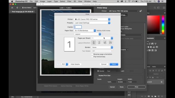Image resolution: width=175 pixels, height=98 pixels.
Task: Click the large Print button
Action: point(136,87)
